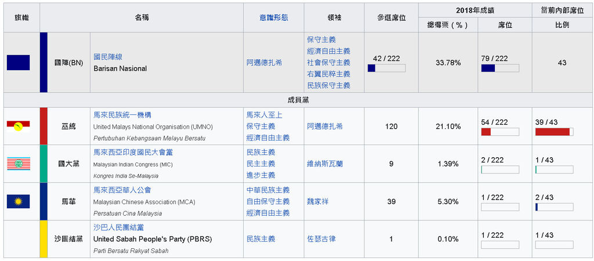Screen dimensions: 594x261
Task: Open the 社會保守主義 link
Action: 328,63
